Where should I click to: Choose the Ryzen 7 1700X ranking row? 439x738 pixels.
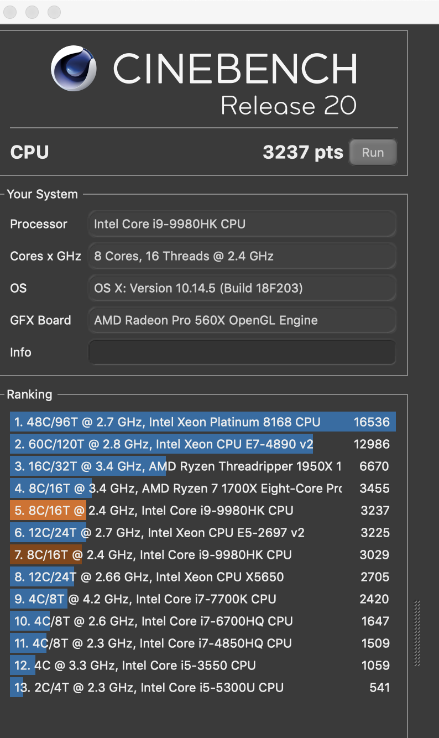202,488
